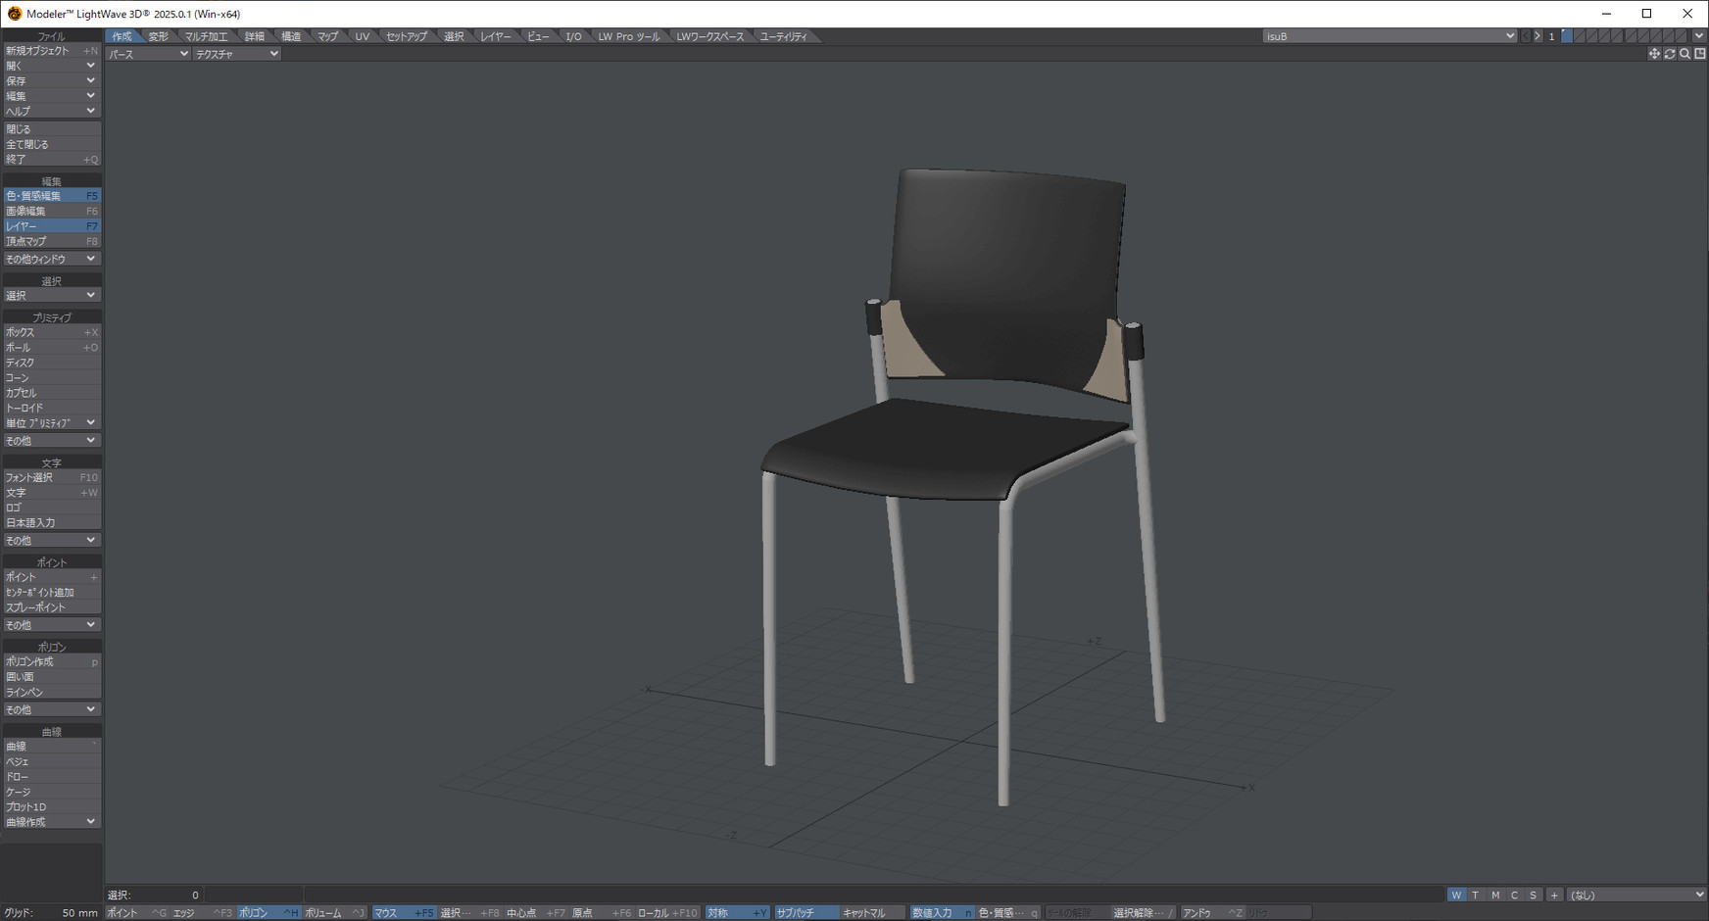Screen dimensions: 1709x921
Task: Open the テクスチャ display mode dropdown
Action: tap(237, 54)
